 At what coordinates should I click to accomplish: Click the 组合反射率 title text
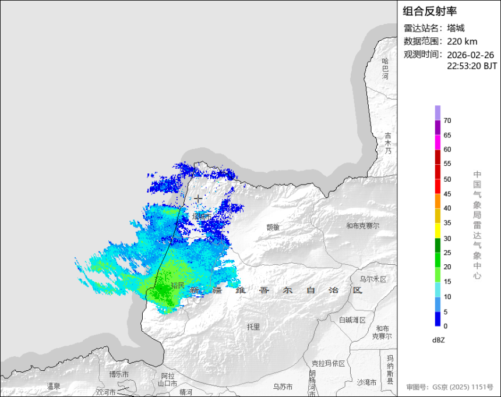(x=429, y=11)
